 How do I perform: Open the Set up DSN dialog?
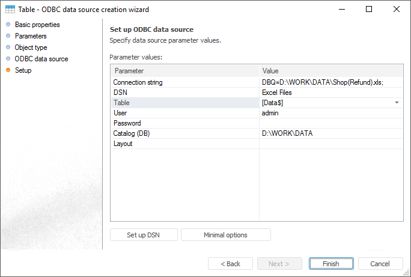(x=144, y=235)
